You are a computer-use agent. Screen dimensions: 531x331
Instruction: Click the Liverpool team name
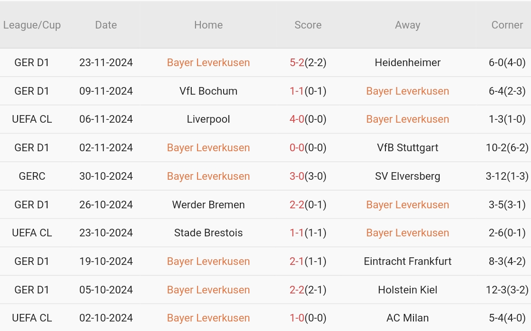[208, 119]
